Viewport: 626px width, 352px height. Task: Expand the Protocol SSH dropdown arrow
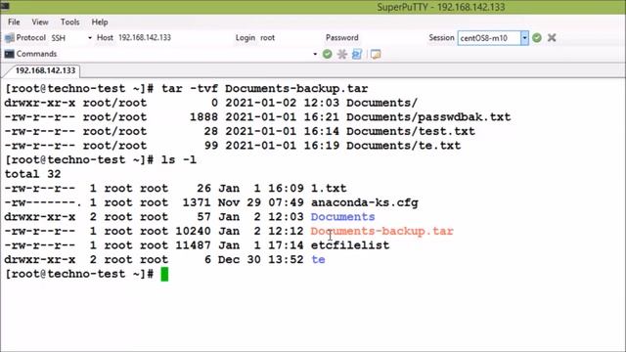[x=89, y=38]
